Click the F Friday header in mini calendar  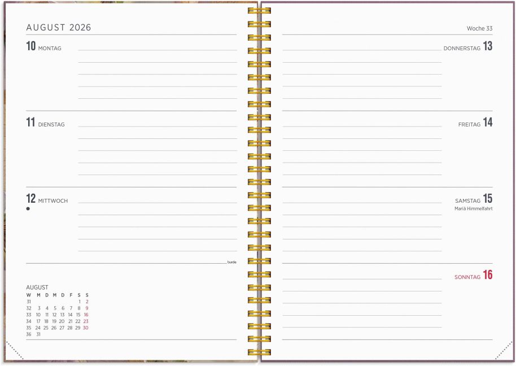click(71, 295)
